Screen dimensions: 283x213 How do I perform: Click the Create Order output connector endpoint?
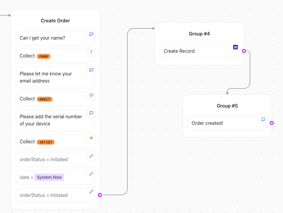pyautogui.click(x=100, y=195)
